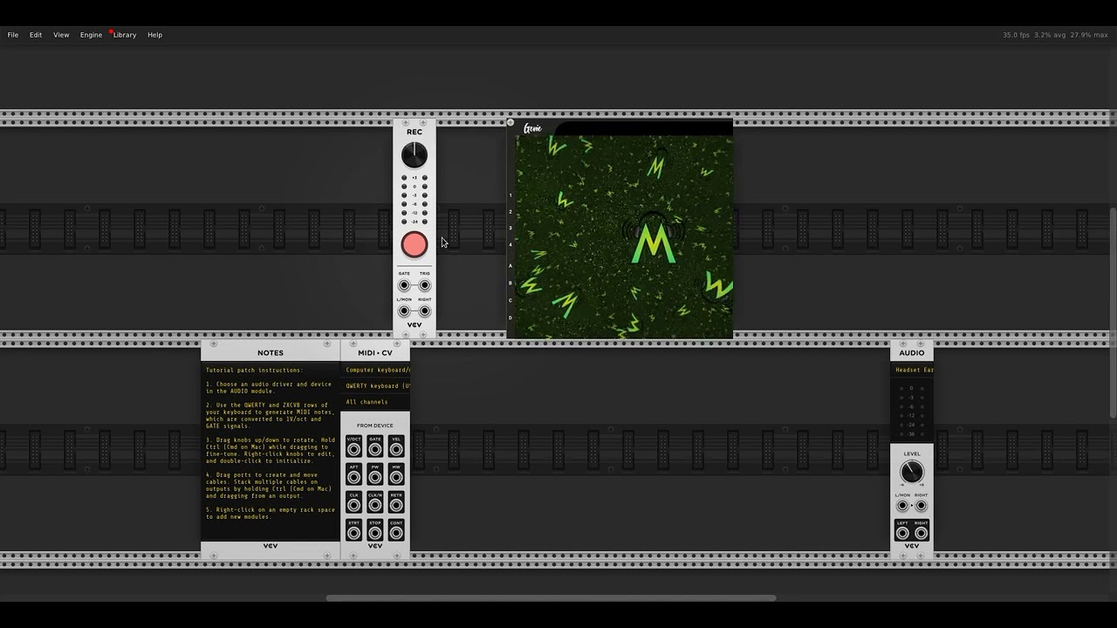Click the horizontal rack scrollbar
1117x628 pixels.
click(551, 598)
